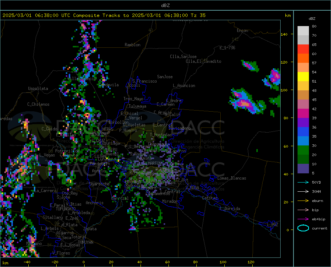Click the L_Dormida map label
This screenshot has width=331, height=267.
point(230,209)
